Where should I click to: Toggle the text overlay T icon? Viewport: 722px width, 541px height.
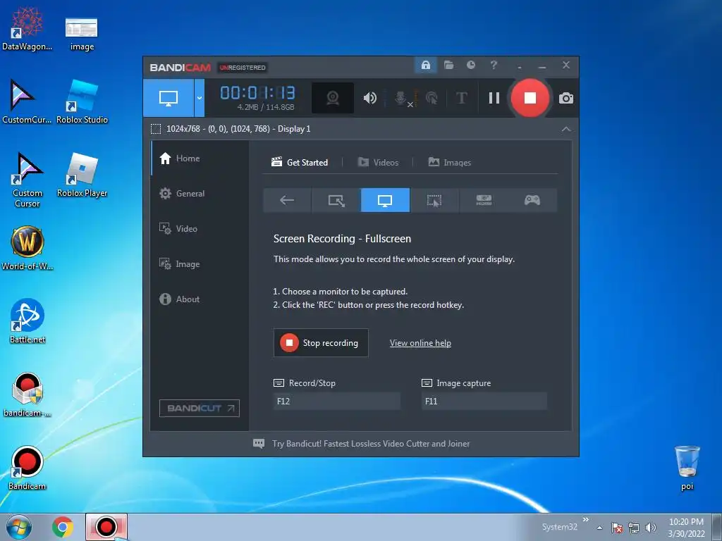pyautogui.click(x=461, y=98)
